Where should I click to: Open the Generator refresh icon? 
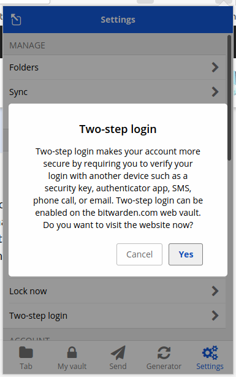[x=164, y=352]
